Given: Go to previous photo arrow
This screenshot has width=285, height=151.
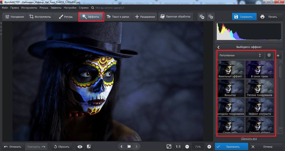Looking at the screenshot, I should coord(122,147).
